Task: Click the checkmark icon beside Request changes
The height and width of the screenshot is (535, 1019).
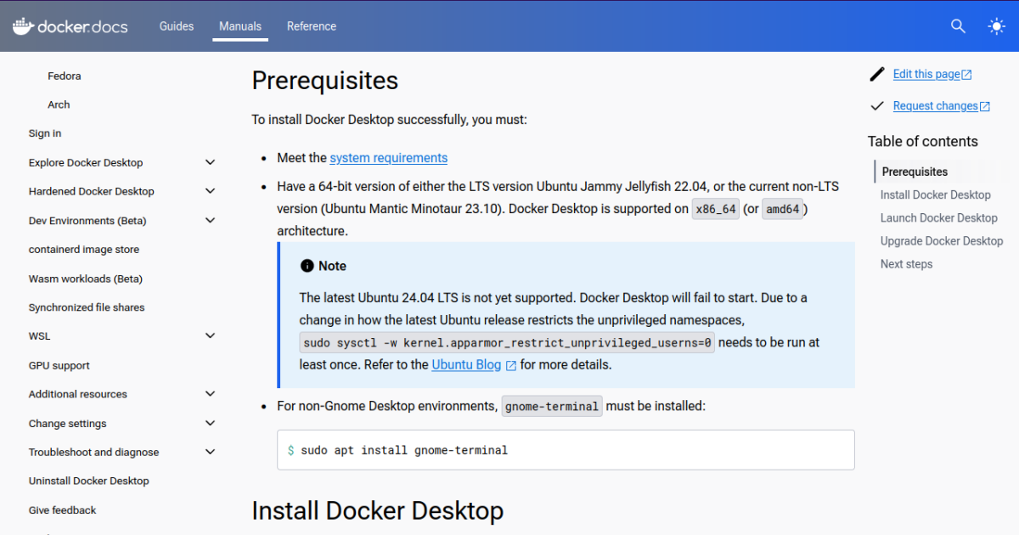Action: coord(877,106)
